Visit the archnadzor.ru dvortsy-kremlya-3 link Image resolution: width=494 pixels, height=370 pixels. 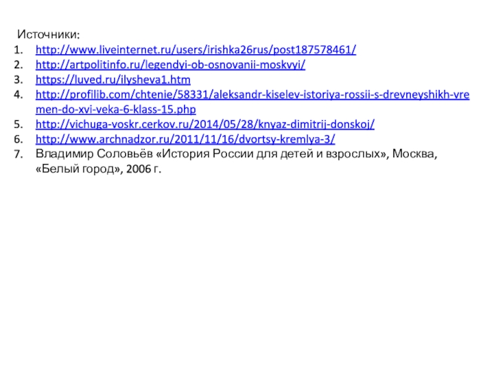[185, 139]
